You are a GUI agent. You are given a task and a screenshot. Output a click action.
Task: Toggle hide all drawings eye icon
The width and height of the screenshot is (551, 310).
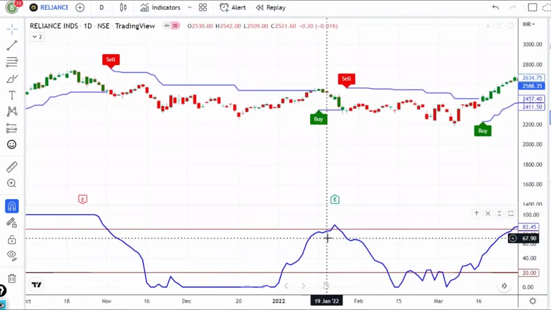pos(12,255)
